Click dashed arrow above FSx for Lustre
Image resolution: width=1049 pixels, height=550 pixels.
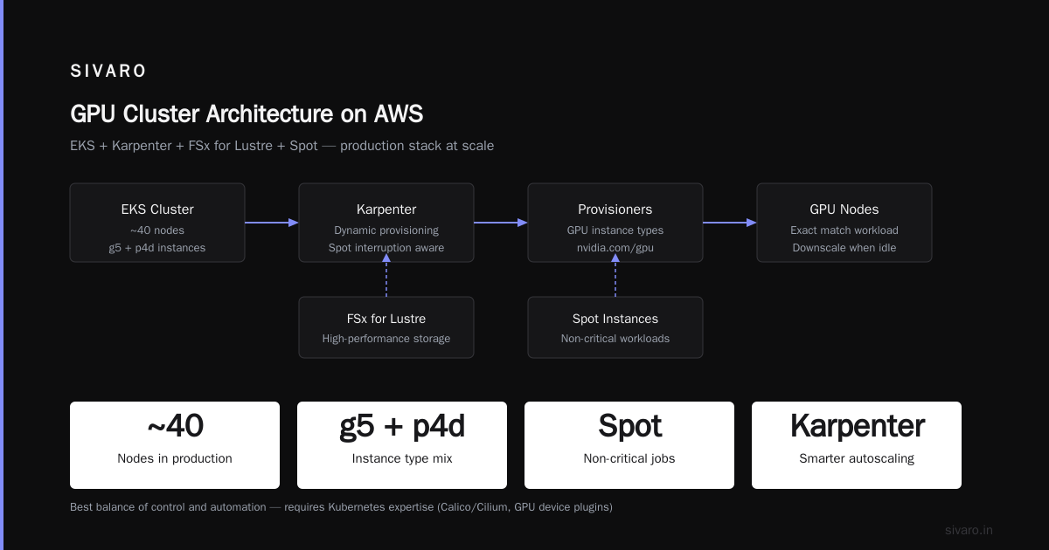[x=386, y=279]
